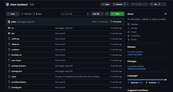
Task: Click the test.js file icon
Action: tap(9, 77)
